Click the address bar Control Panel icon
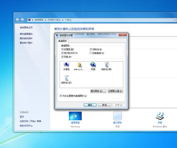 pyautogui.click(x=29, y=20)
